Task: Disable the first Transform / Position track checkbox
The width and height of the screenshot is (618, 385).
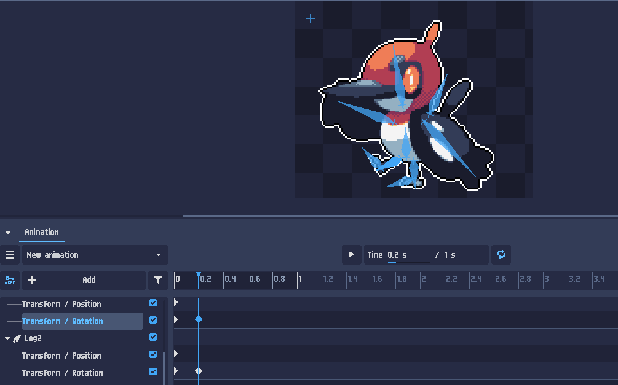Action: (x=153, y=303)
